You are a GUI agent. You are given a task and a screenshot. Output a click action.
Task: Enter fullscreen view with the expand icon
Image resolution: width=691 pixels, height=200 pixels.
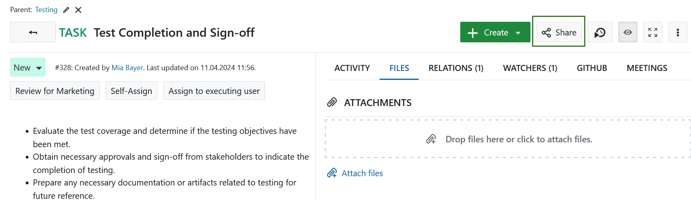tap(653, 32)
